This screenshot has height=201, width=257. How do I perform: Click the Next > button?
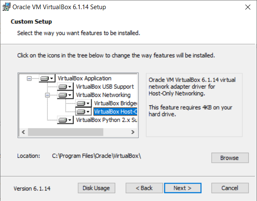click(183, 188)
